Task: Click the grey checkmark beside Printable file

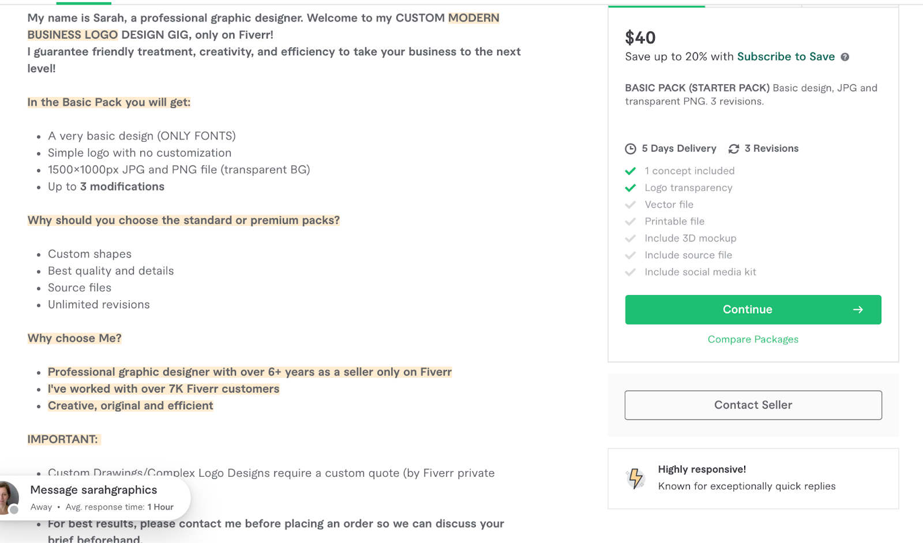Action: pos(631,221)
